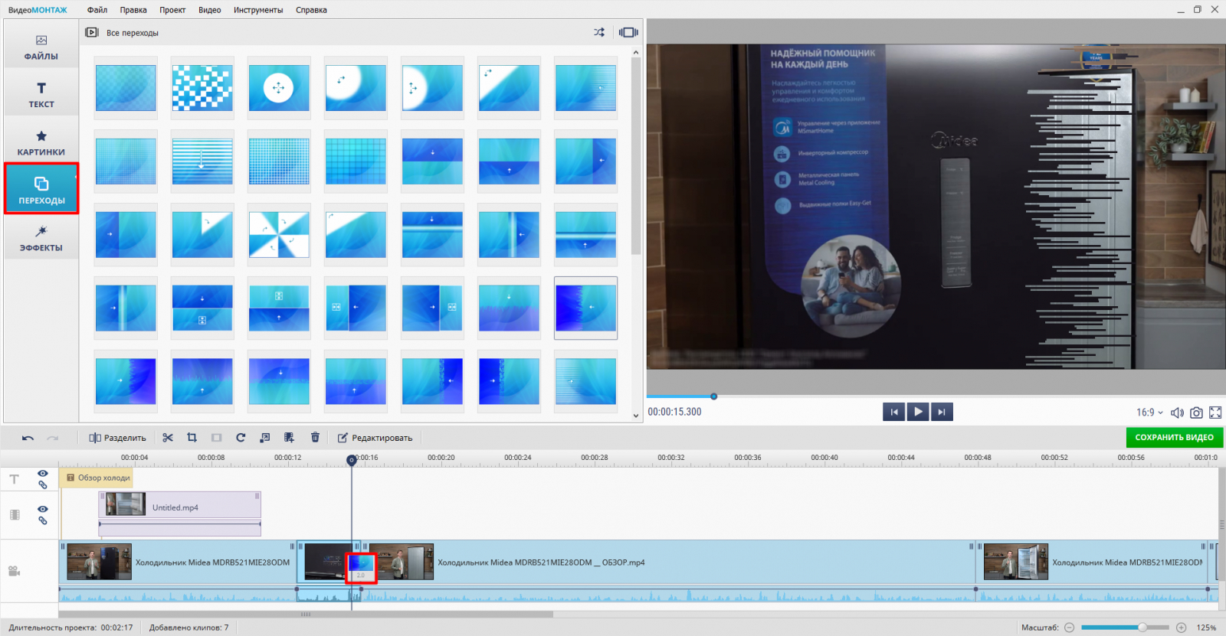Hide the text track with its eye icon
This screenshot has width=1226, height=636.
click(x=43, y=474)
